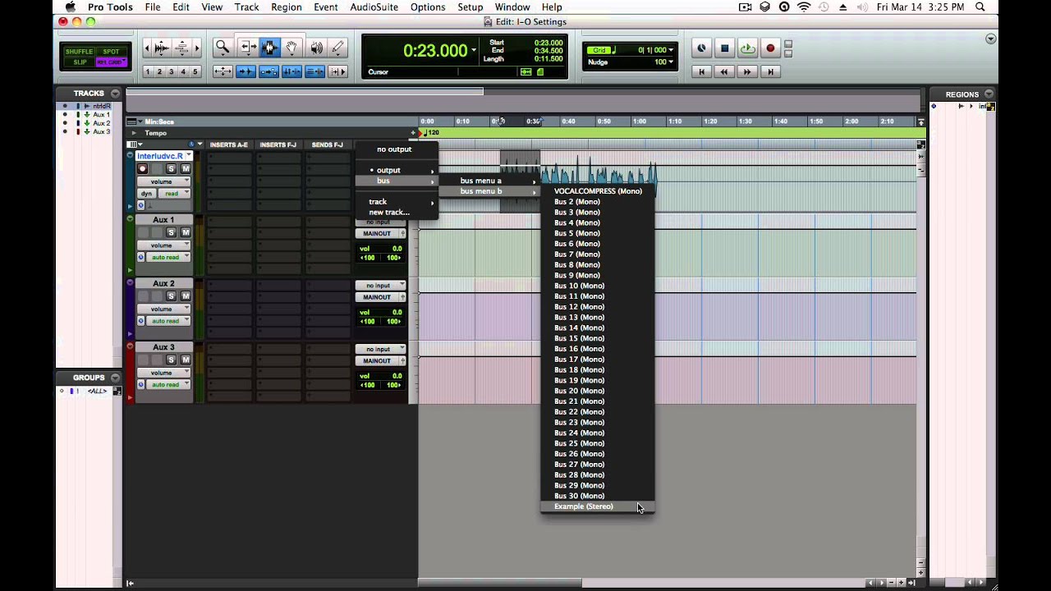Screen dimensions: 1051x591
Task: Click the Fast Forward transport button
Action: coord(747,72)
